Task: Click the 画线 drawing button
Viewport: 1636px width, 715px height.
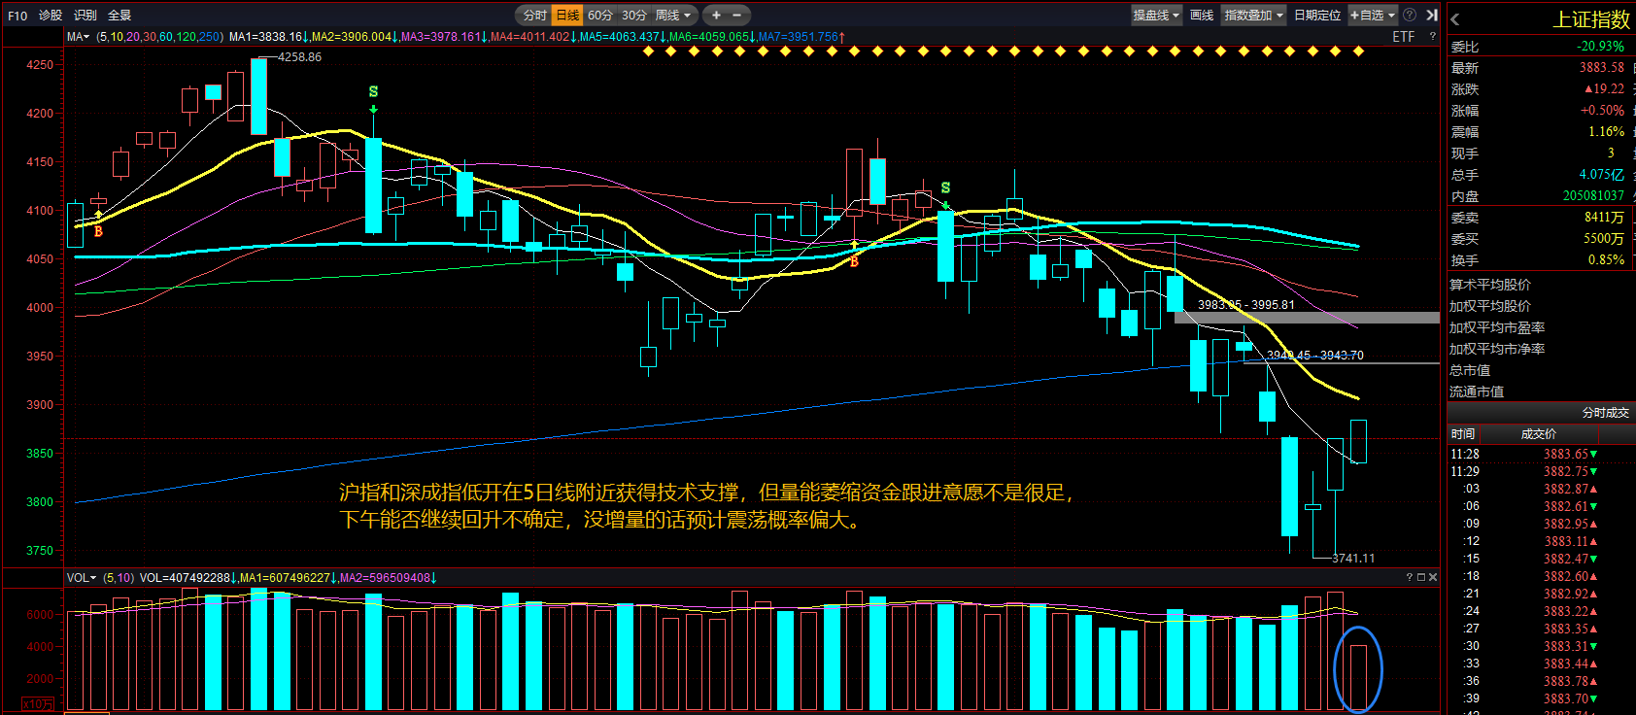Action: 1202,15
